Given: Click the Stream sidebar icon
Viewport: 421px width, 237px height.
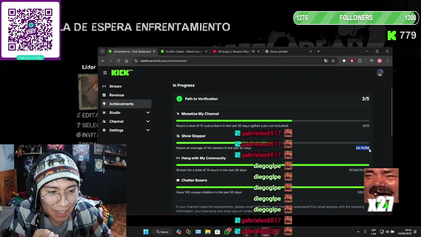Looking at the screenshot, I should point(104,86).
